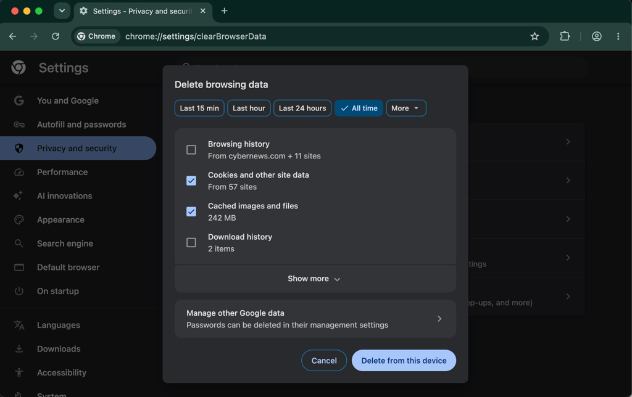Click the AI innovations sparkle icon

coord(18,195)
